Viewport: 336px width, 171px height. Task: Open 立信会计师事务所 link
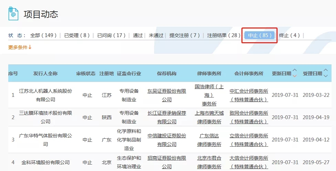coord(249,140)
